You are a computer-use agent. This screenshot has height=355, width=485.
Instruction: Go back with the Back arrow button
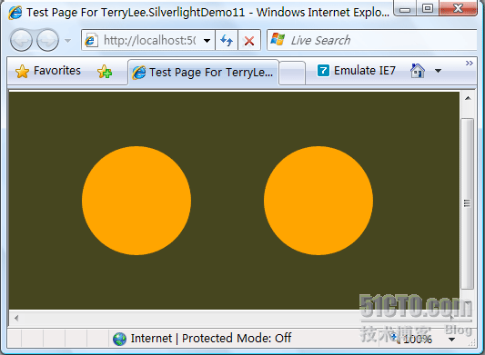click(x=21, y=40)
